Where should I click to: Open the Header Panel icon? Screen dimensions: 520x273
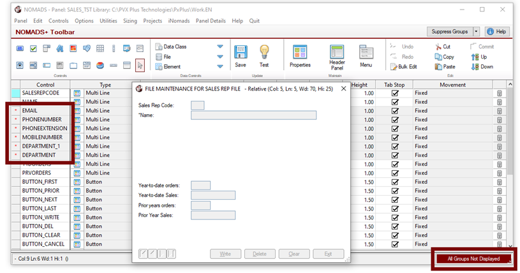coord(337,54)
